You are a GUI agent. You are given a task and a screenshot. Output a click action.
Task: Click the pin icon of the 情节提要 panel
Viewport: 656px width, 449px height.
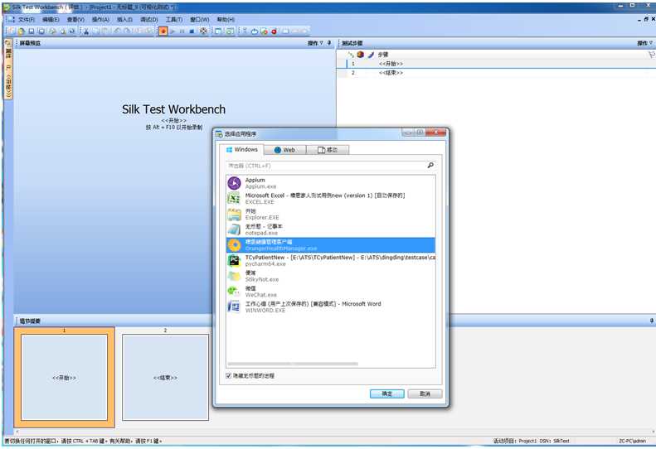coord(651,321)
